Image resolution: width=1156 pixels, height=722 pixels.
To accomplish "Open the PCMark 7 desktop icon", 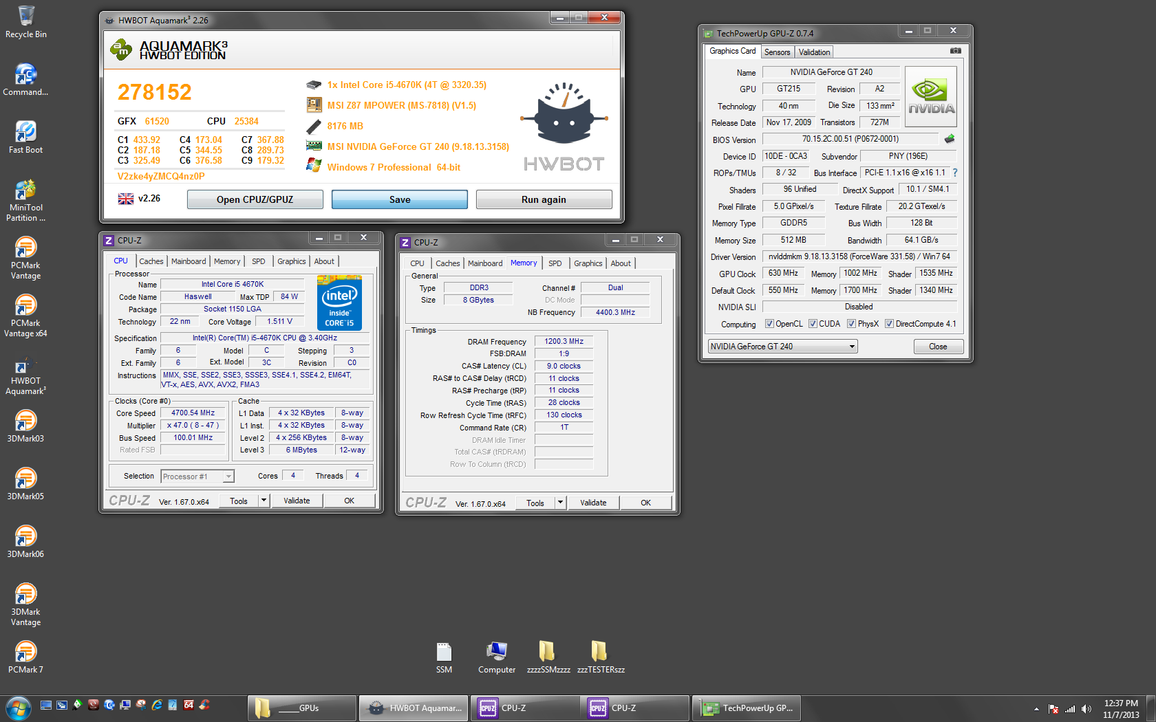I will point(25,657).
